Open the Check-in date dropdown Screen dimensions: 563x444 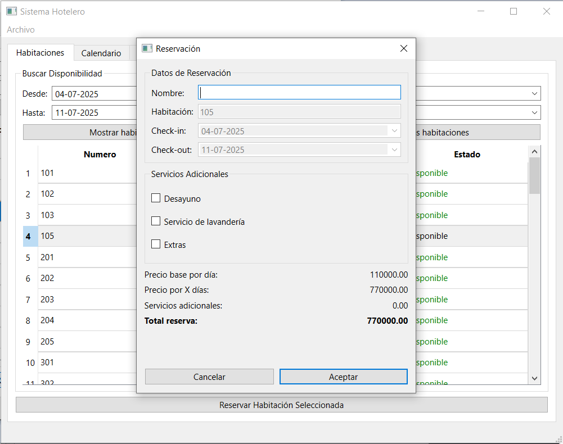394,130
